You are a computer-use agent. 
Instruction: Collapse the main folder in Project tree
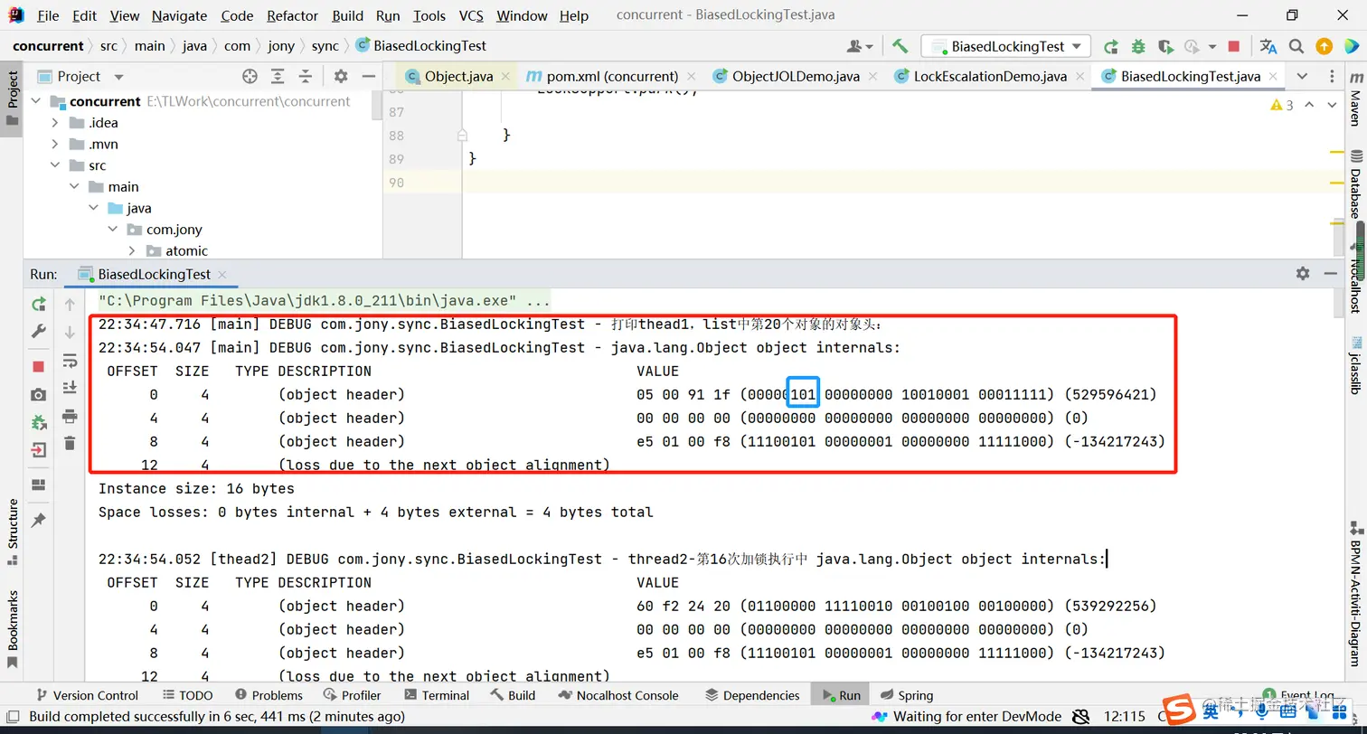pyautogui.click(x=74, y=186)
